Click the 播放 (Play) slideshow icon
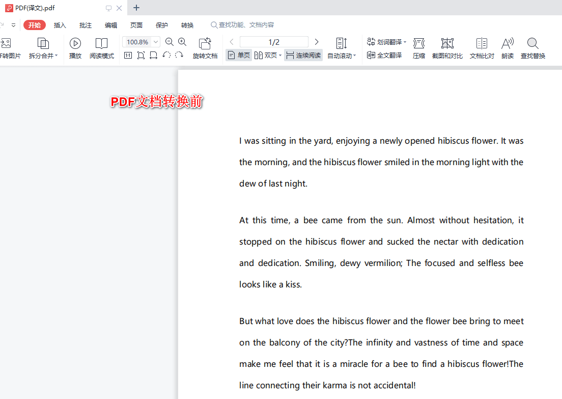 click(x=75, y=44)
